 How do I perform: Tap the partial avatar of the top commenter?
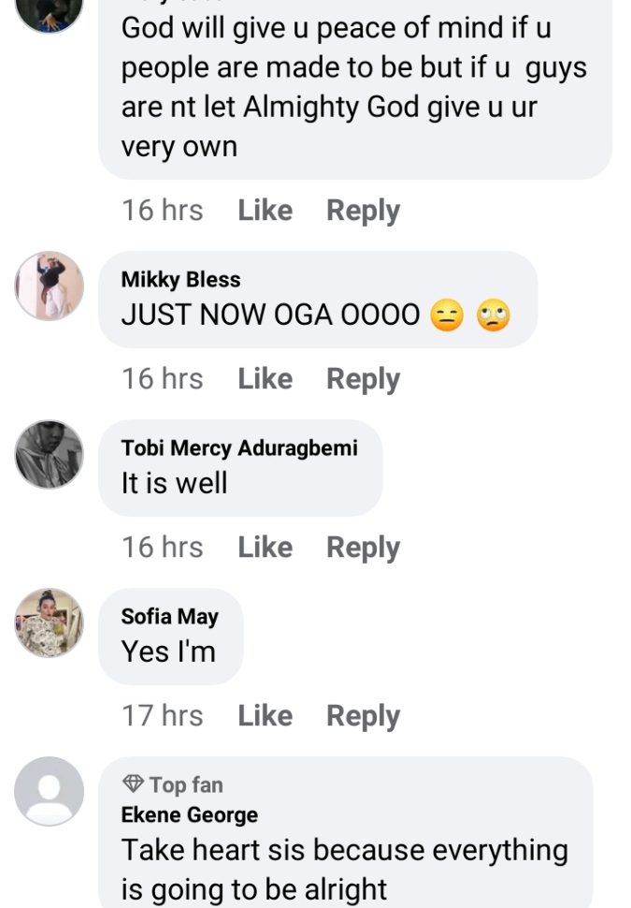(49, 11)
